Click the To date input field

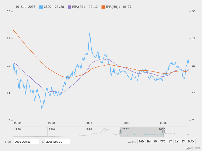[58, 142]
